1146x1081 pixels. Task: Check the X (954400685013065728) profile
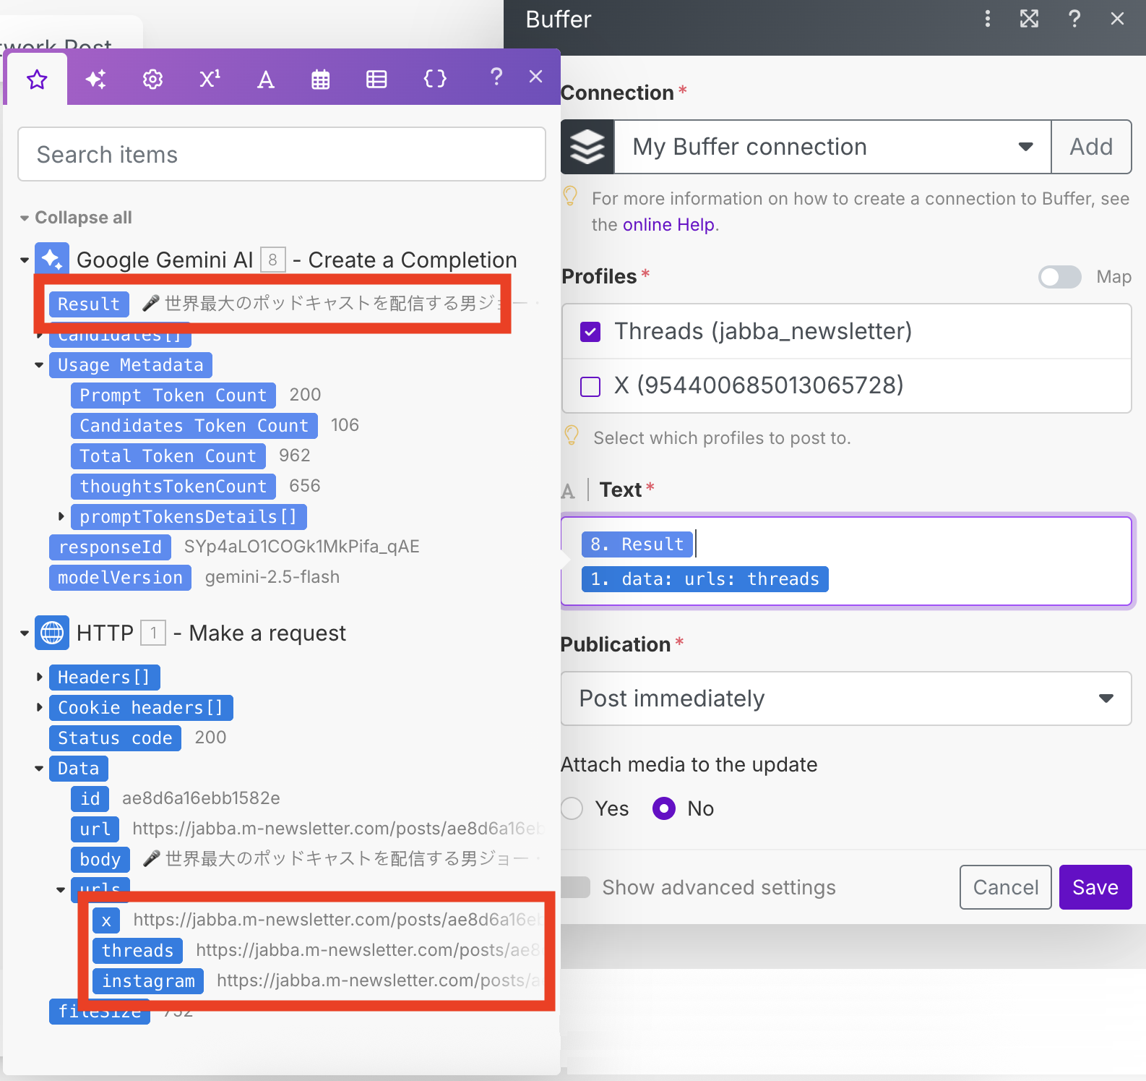(590, 387)
